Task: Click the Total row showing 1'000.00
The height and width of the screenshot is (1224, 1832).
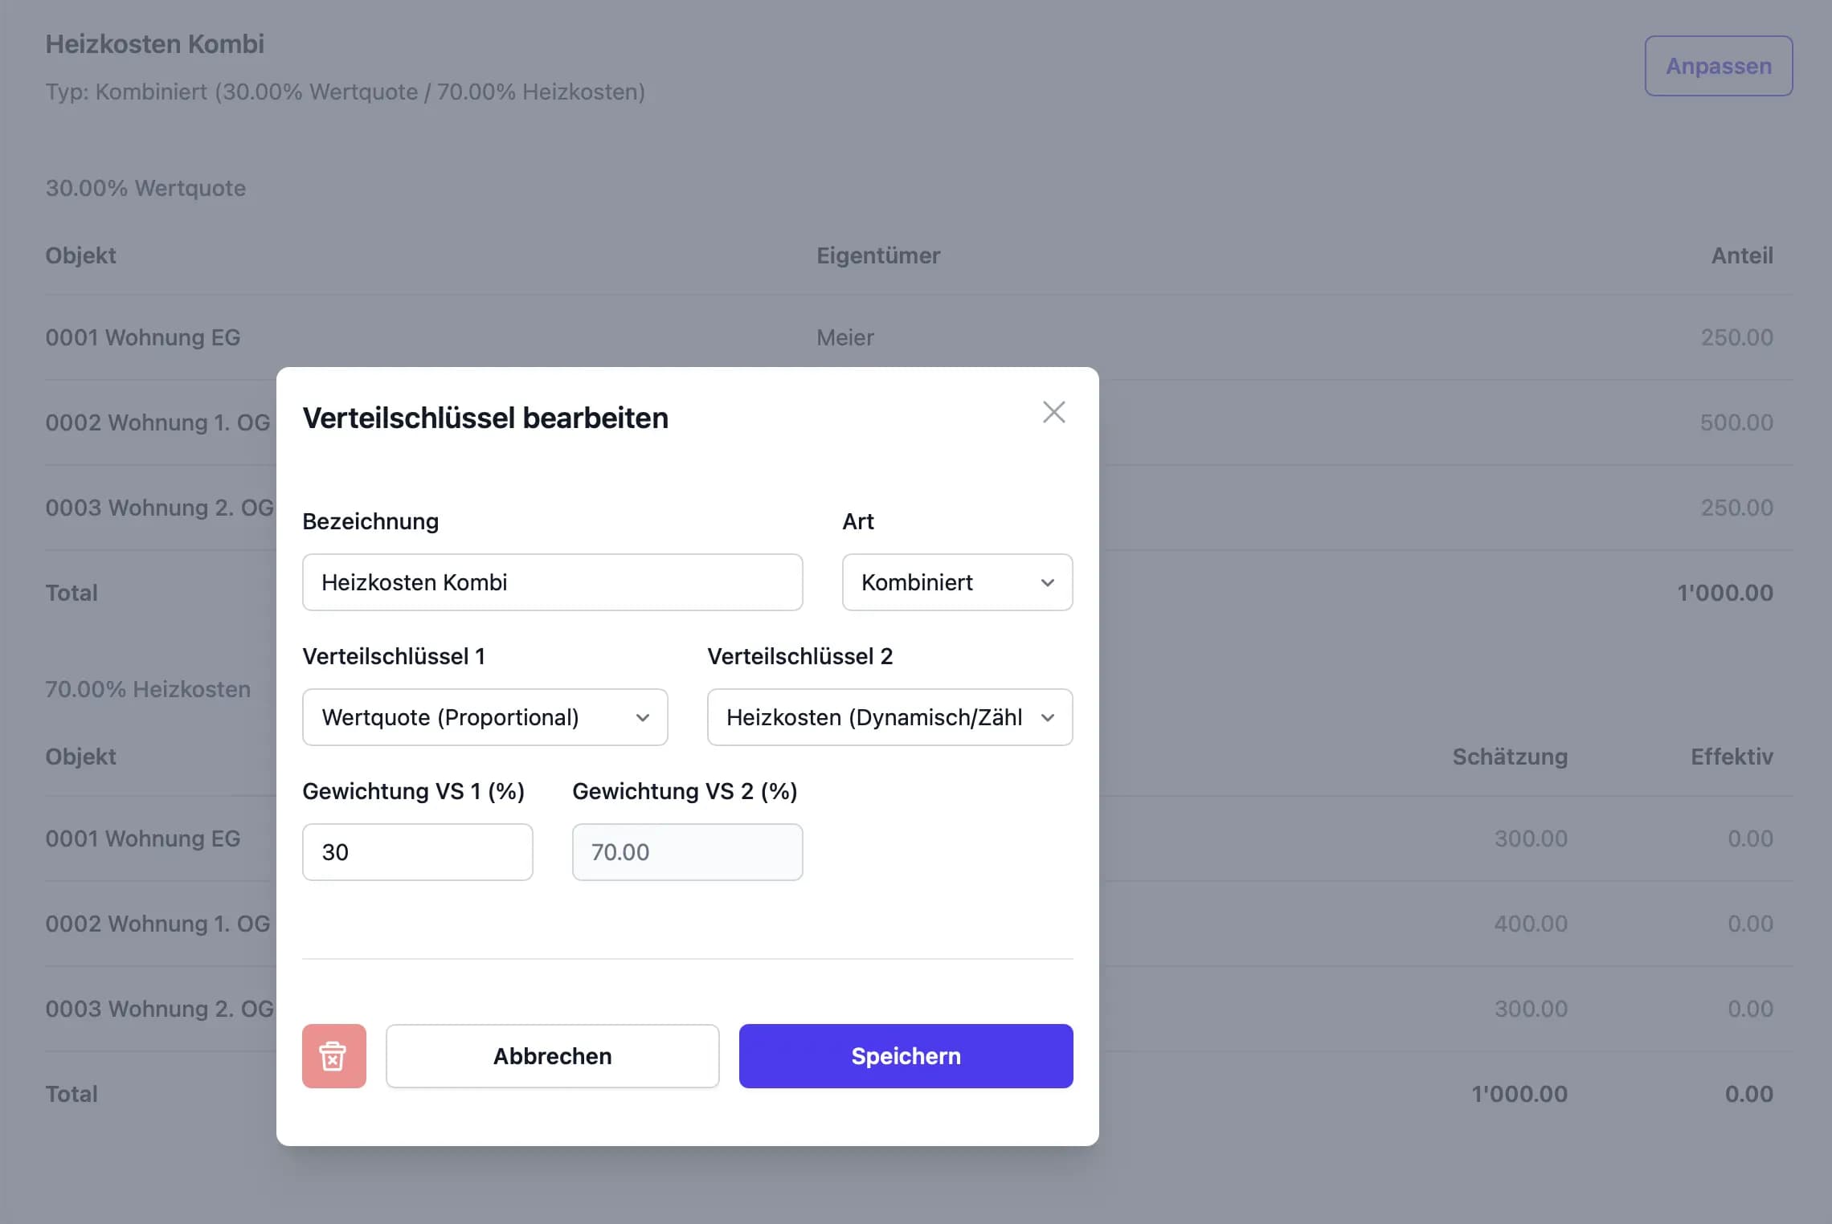Action: (x=71, y=592)
